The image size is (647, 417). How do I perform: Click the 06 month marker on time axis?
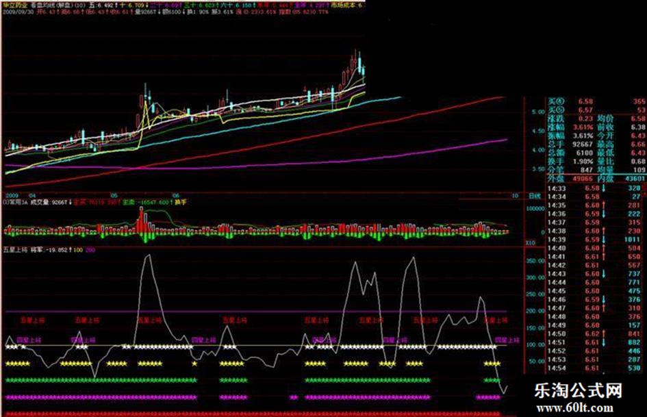pos(176,195)
